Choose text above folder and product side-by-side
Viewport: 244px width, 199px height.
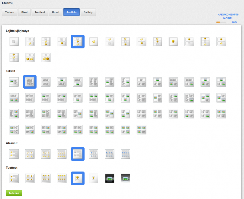tap(46, 57)
